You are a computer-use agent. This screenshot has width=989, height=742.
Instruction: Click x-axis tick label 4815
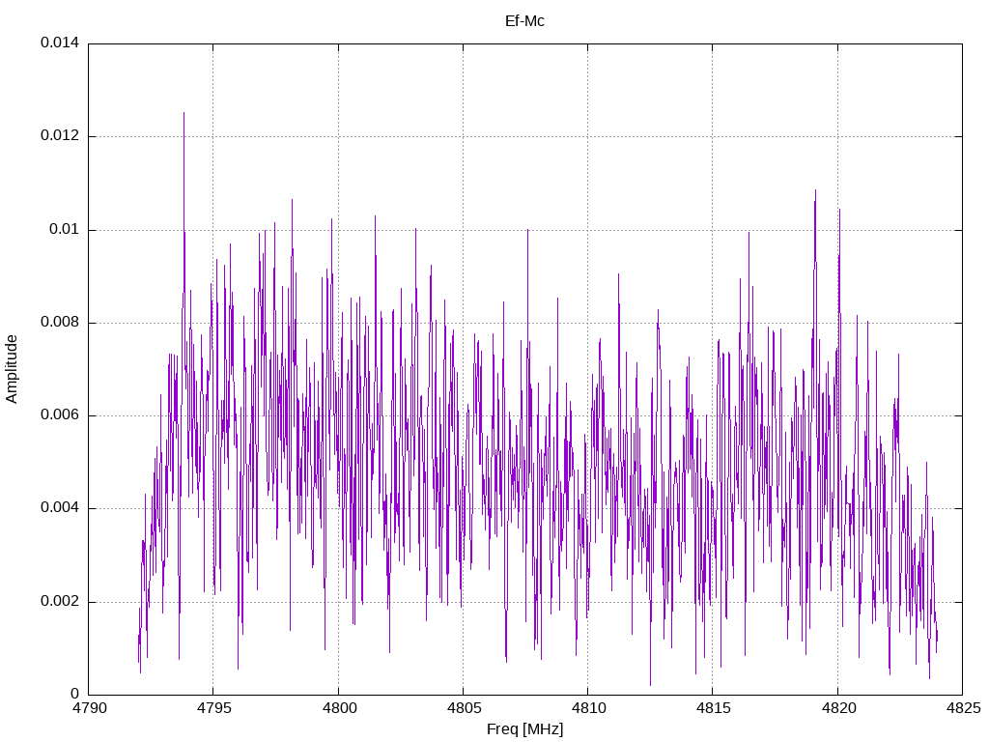point(714,708)
